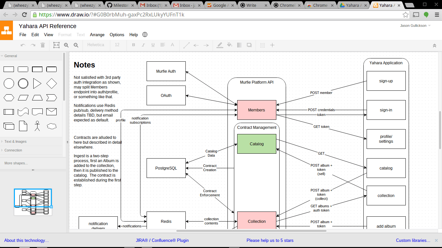This screenshot has width=442, height=248.
Task: Pick the parallelogram shape
Action: pyautogui.click(x=23, y=98)
